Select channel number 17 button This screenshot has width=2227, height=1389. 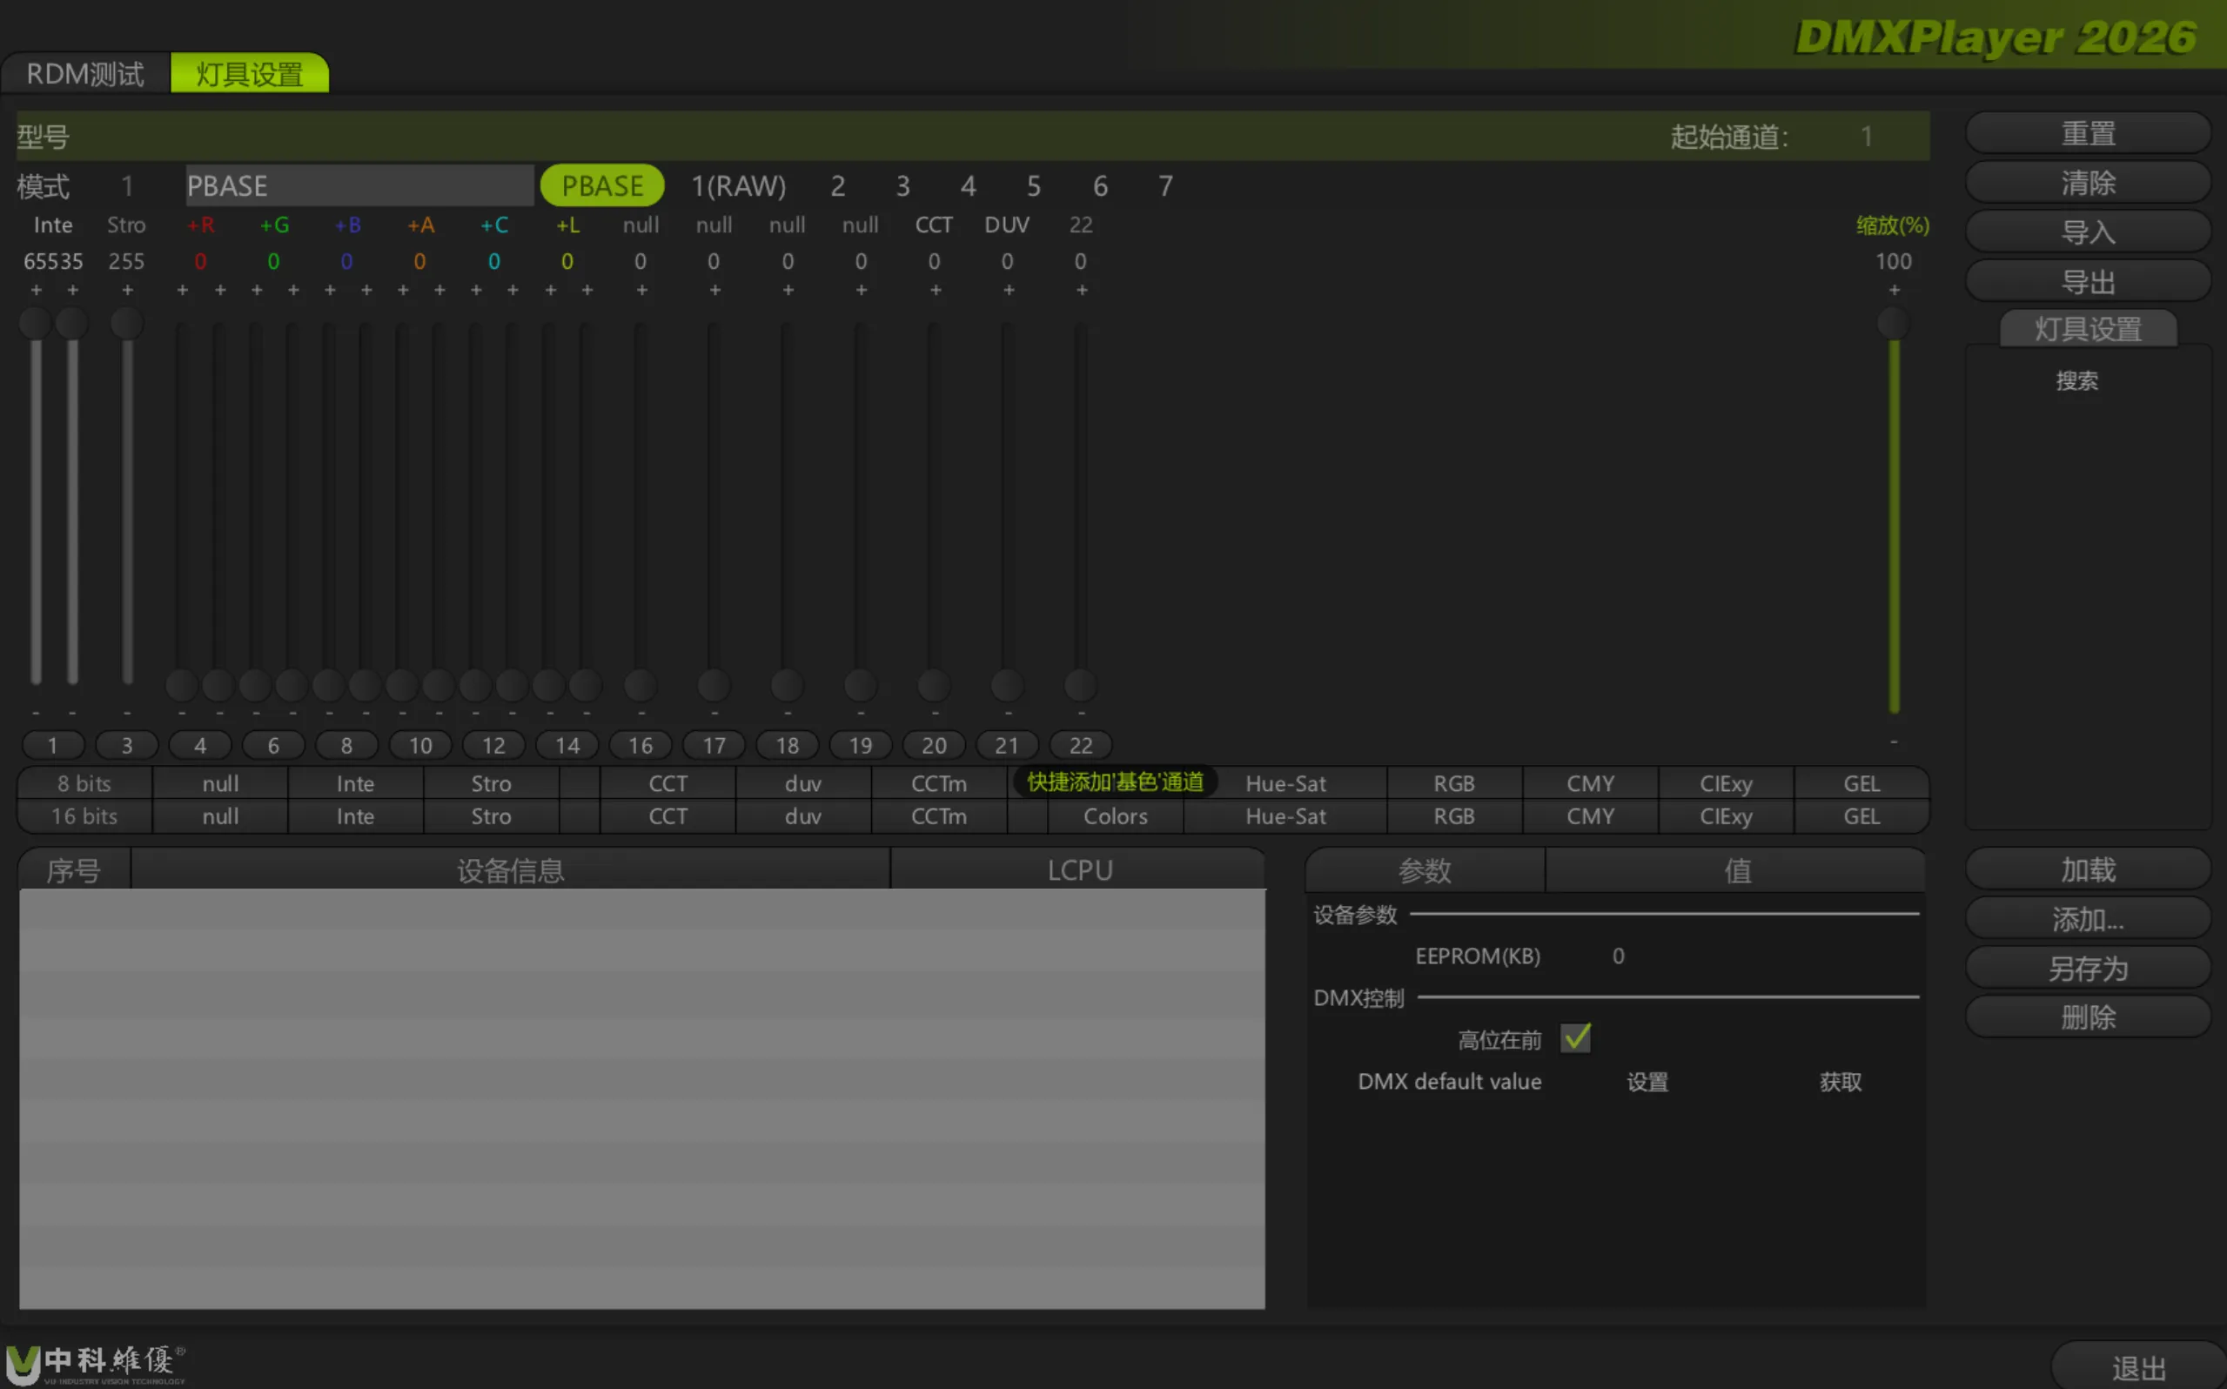(714, 745)
